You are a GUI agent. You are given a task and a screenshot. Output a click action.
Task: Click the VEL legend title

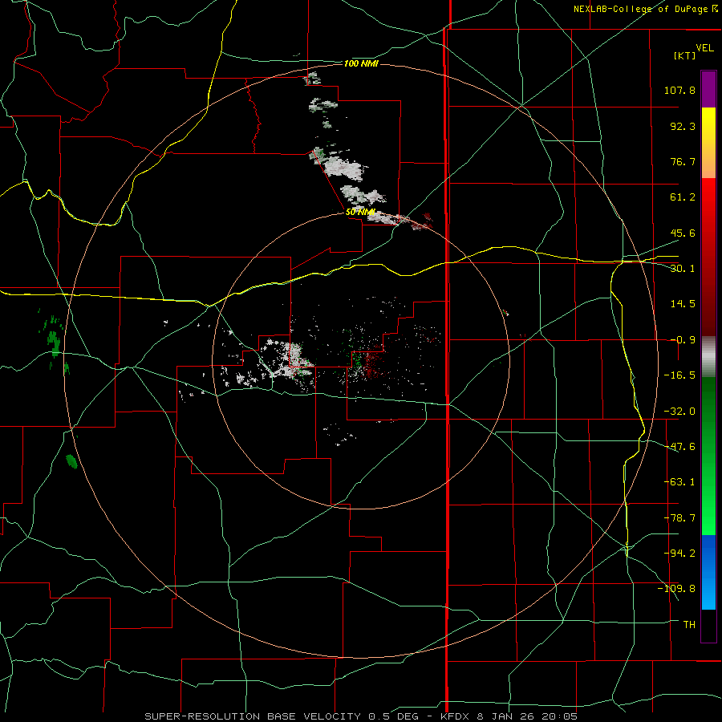(x=704, y=48)
